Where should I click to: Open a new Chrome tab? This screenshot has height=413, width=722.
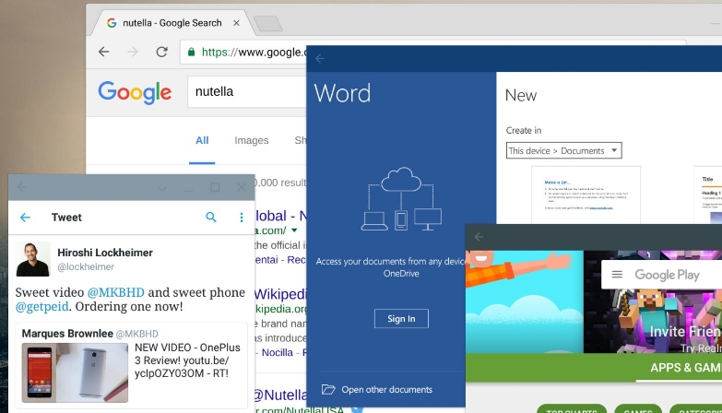coord(268,23)
